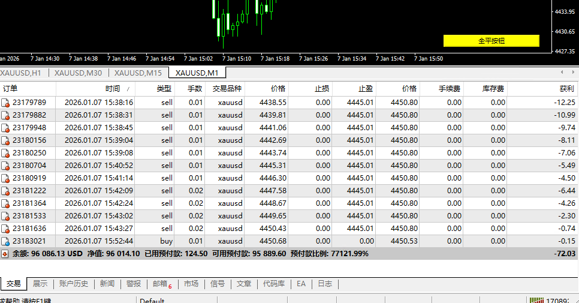Click the 4433.95 price scale label

[565, 12]
